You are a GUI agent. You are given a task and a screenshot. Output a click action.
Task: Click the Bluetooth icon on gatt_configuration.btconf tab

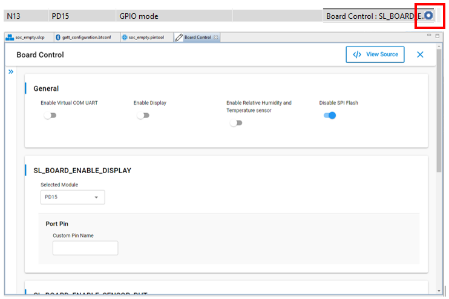click(x=58, y=38)
